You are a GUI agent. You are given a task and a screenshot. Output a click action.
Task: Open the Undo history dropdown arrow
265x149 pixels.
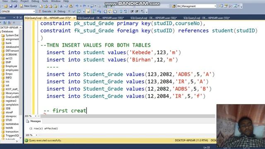point(81,6)
